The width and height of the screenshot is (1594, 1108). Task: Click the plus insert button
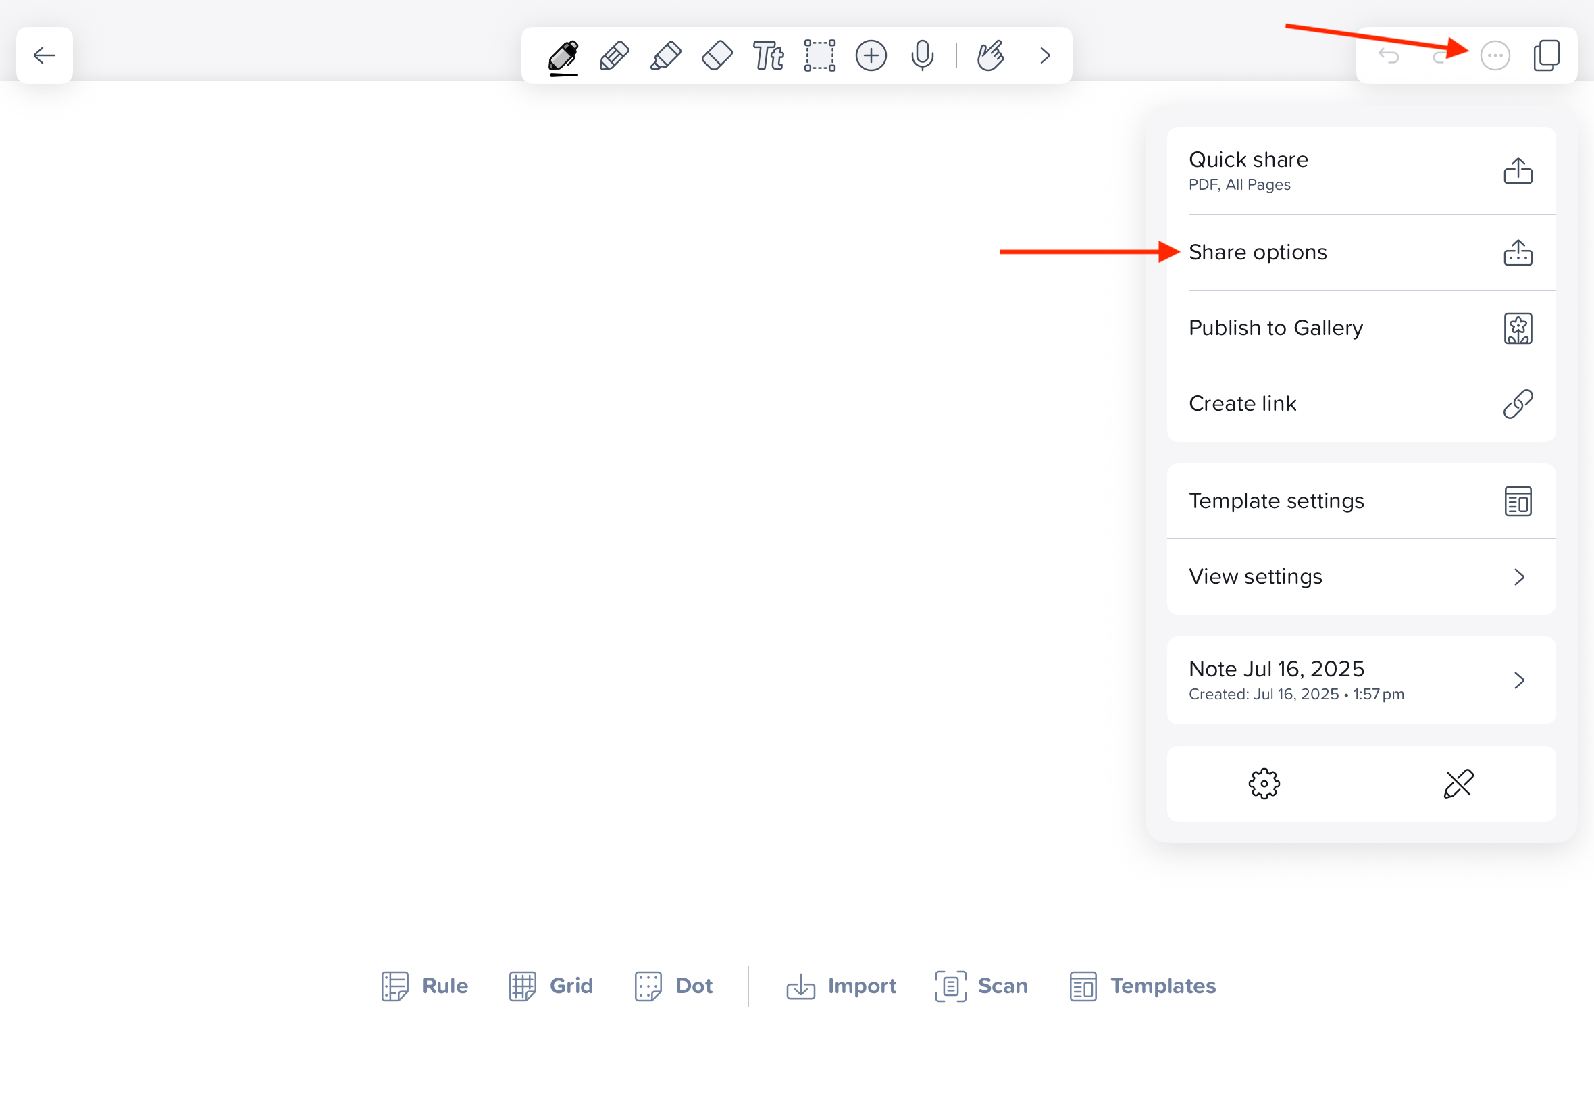tap(871, 55)
